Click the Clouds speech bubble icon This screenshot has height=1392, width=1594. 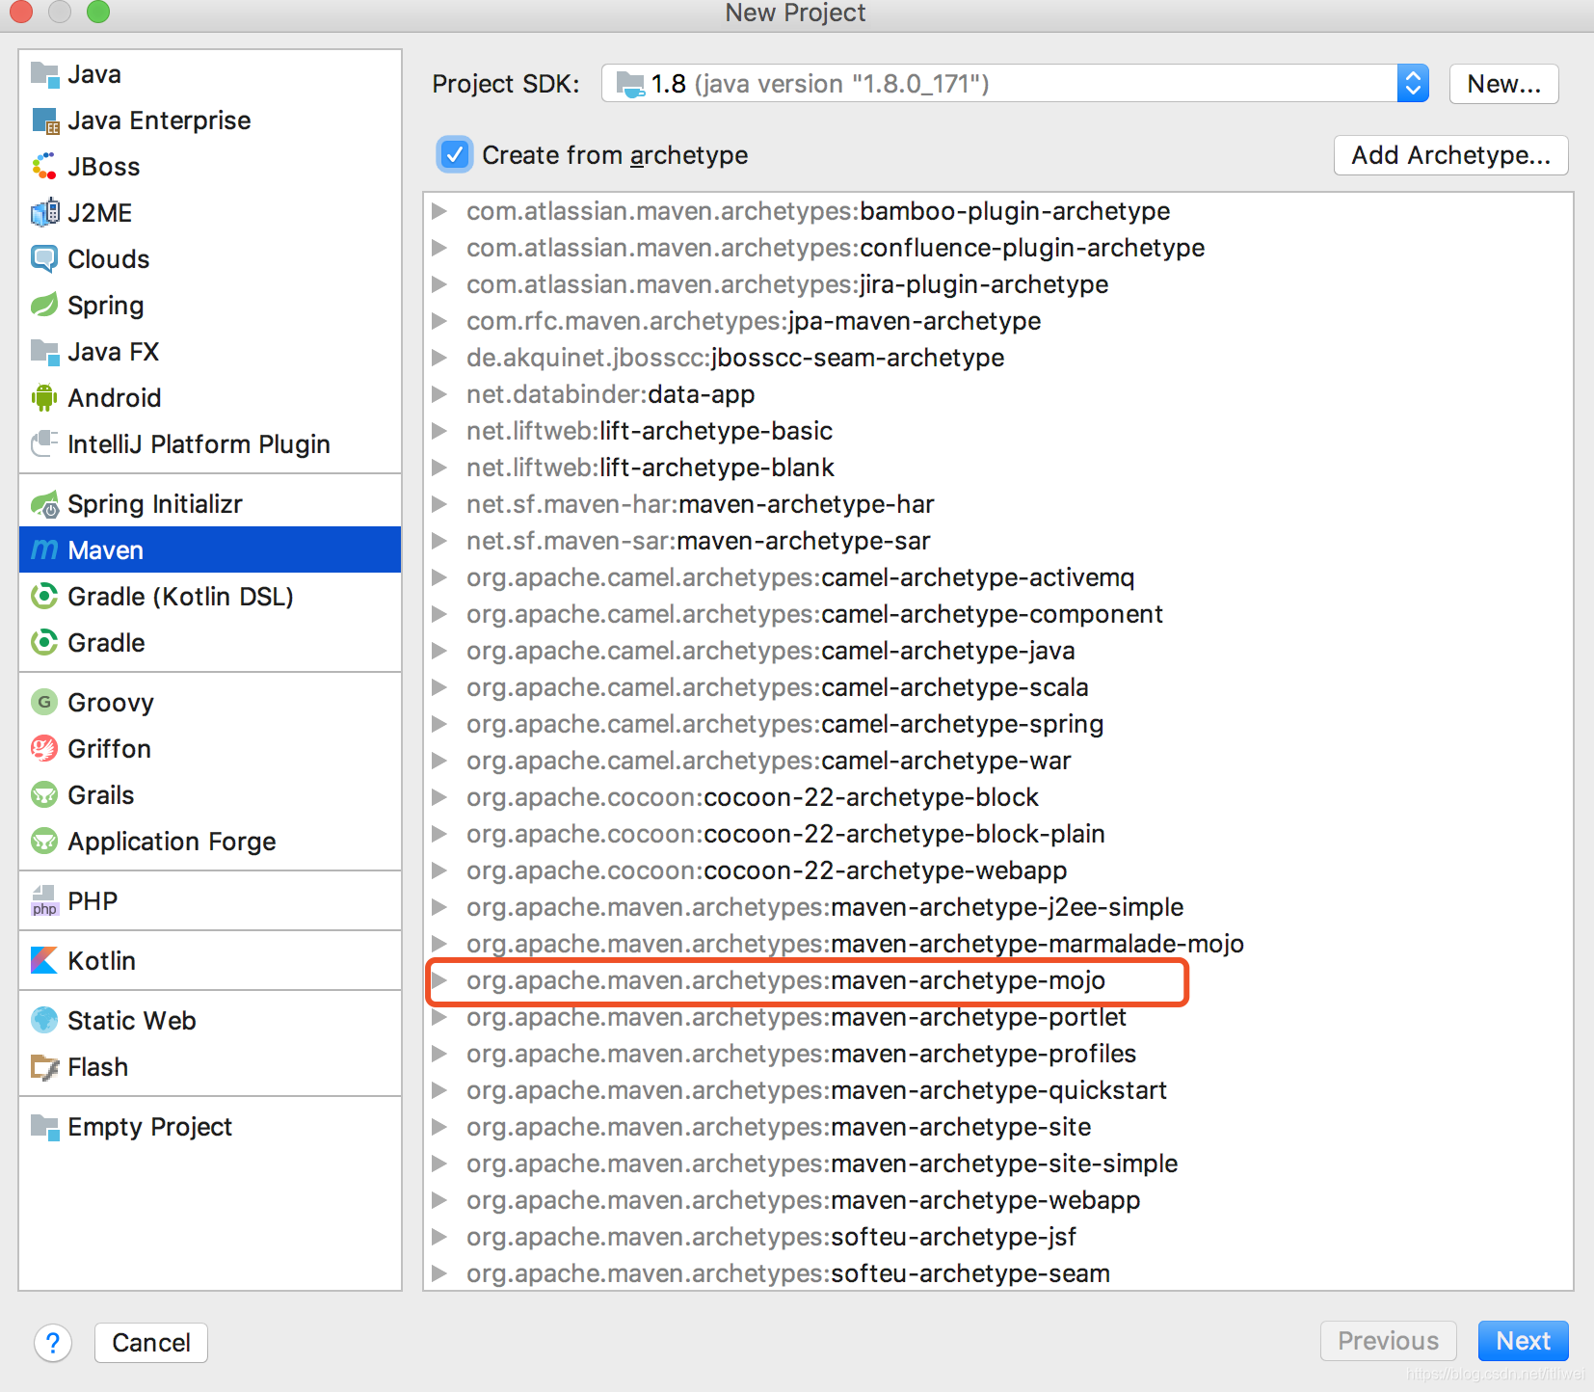click(x=44, y=259)
